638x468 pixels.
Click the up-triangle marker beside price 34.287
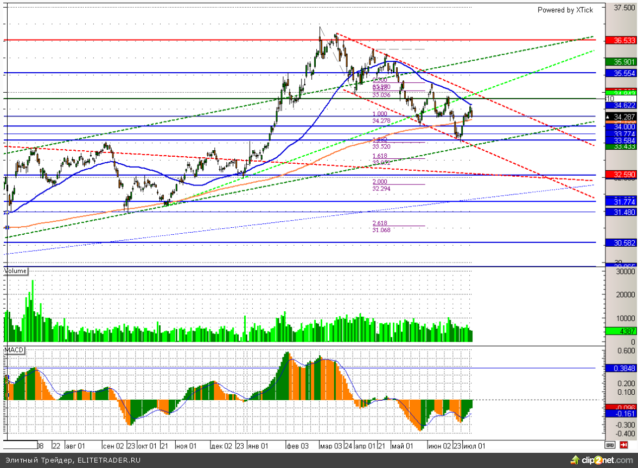609,117
